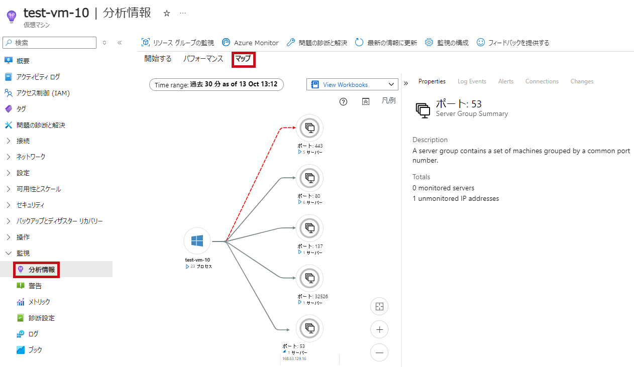Switch to the 開始する tab

tap(158, 59)
